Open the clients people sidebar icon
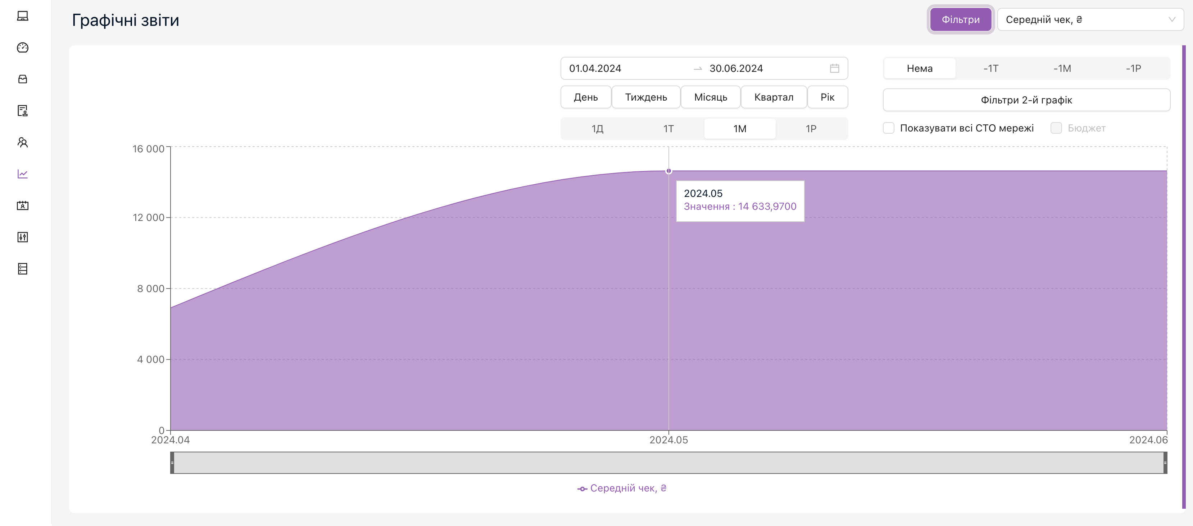1193x526 pixels. tap(22, 143)
